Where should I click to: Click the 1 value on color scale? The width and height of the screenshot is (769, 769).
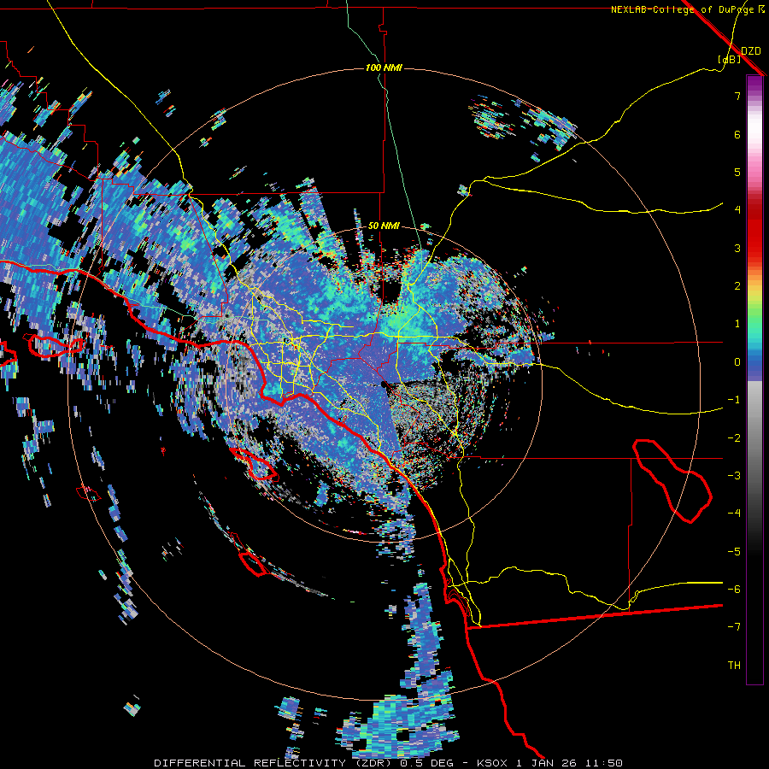pos(737,324)
